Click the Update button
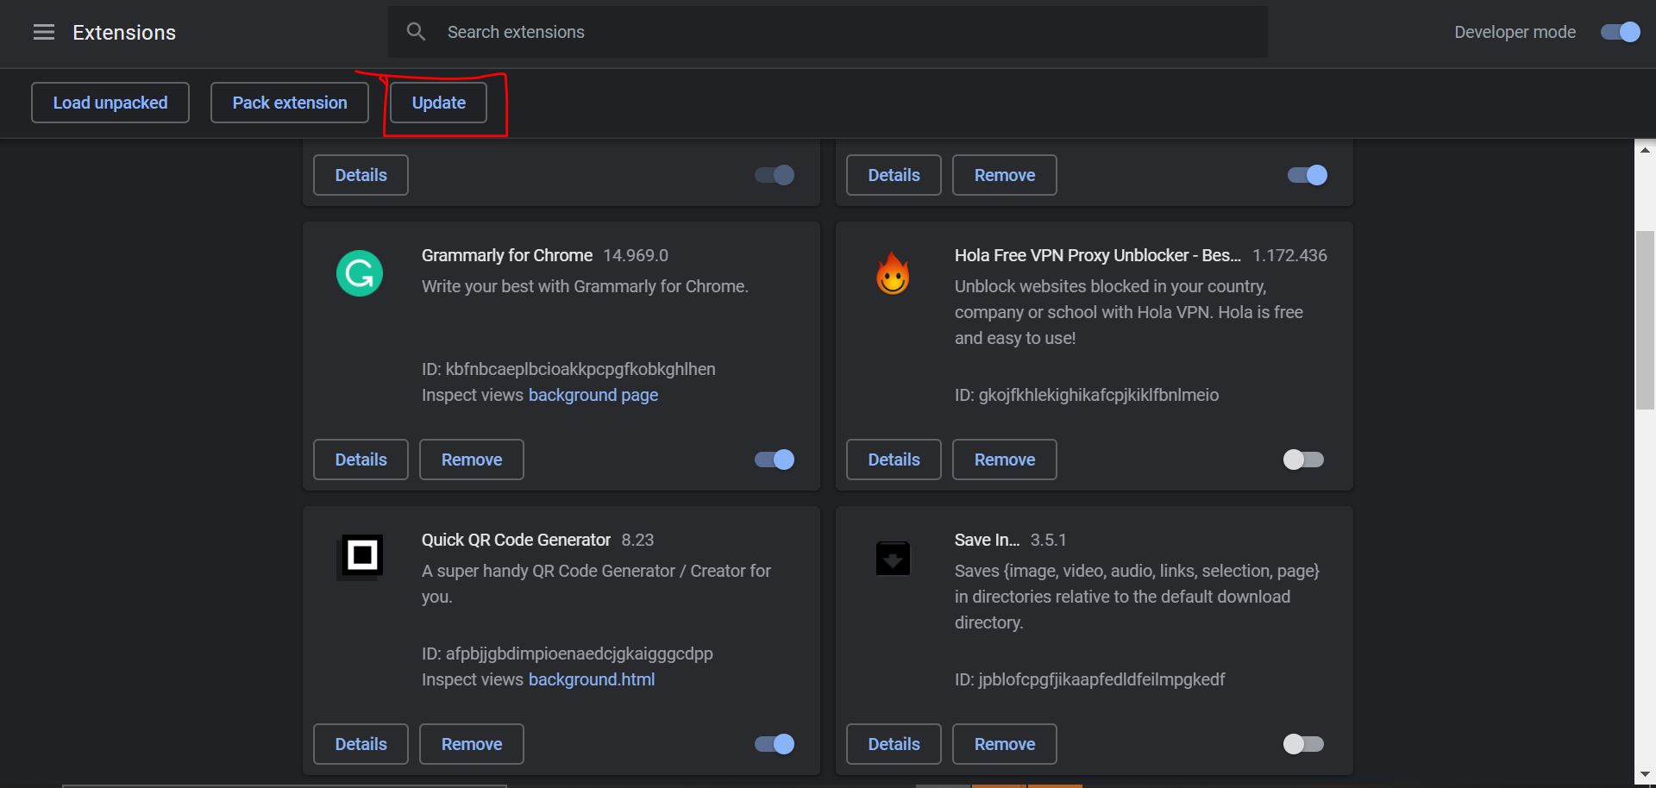This screenshot has width=1656, height=788. coord(437,102)
